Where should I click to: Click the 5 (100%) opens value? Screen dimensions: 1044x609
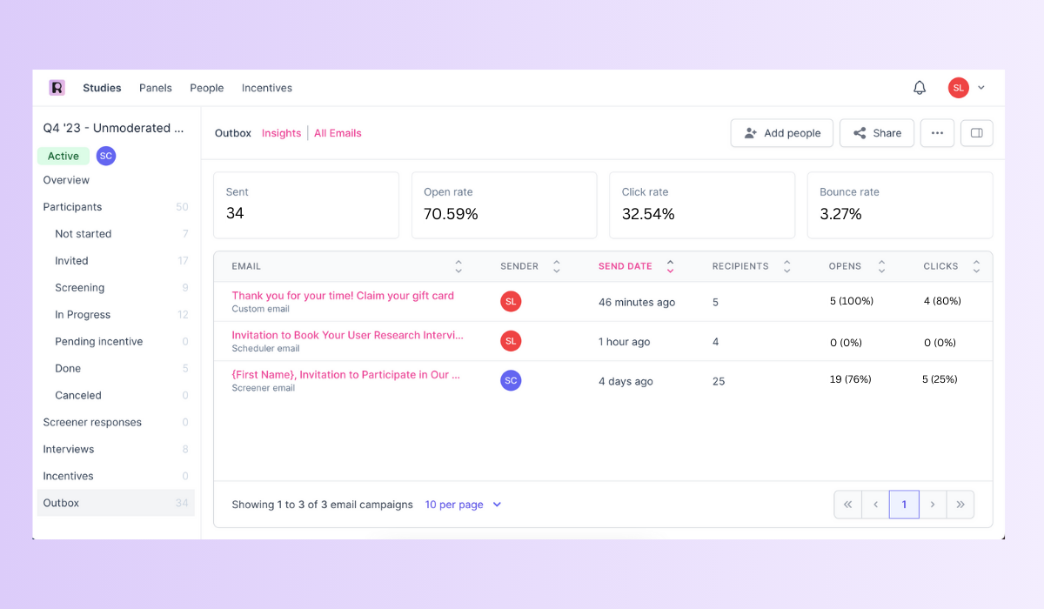click(x=852, y=301)
